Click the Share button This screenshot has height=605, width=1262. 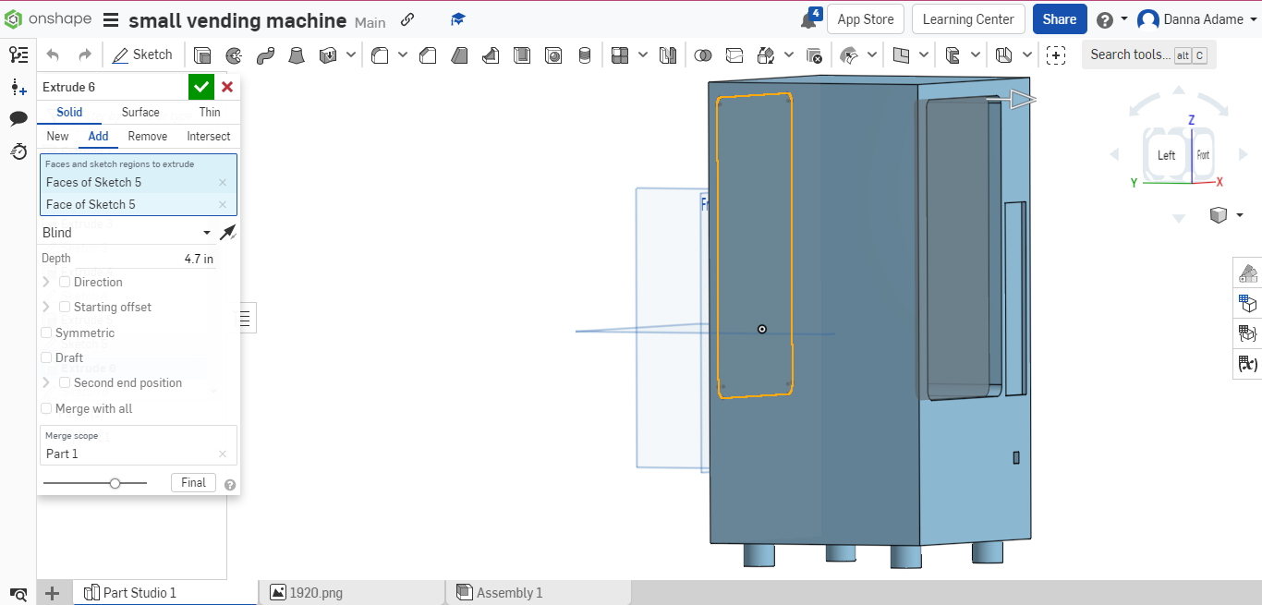point(1059,18)
